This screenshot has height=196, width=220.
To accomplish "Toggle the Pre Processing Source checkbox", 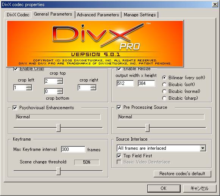I will pos(119,108).
